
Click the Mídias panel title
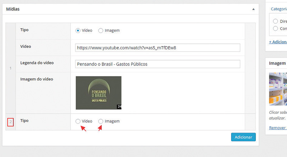tap(13, 9)
